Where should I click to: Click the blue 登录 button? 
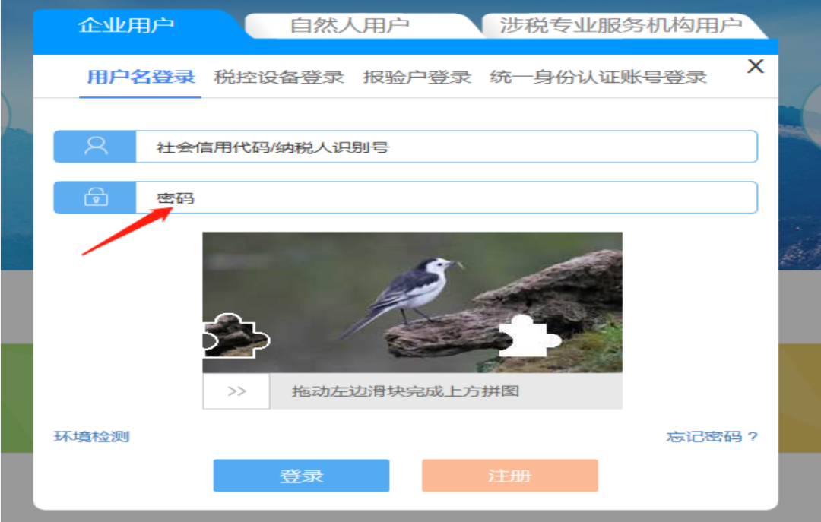(x=301, y=476)
